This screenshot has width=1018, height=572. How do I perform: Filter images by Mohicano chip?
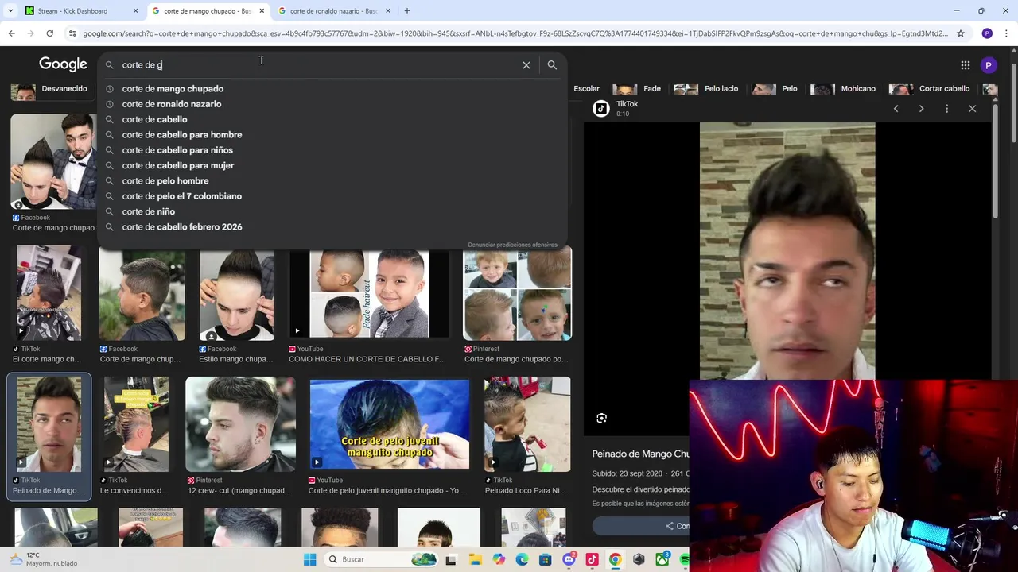(x=843, y=89)
